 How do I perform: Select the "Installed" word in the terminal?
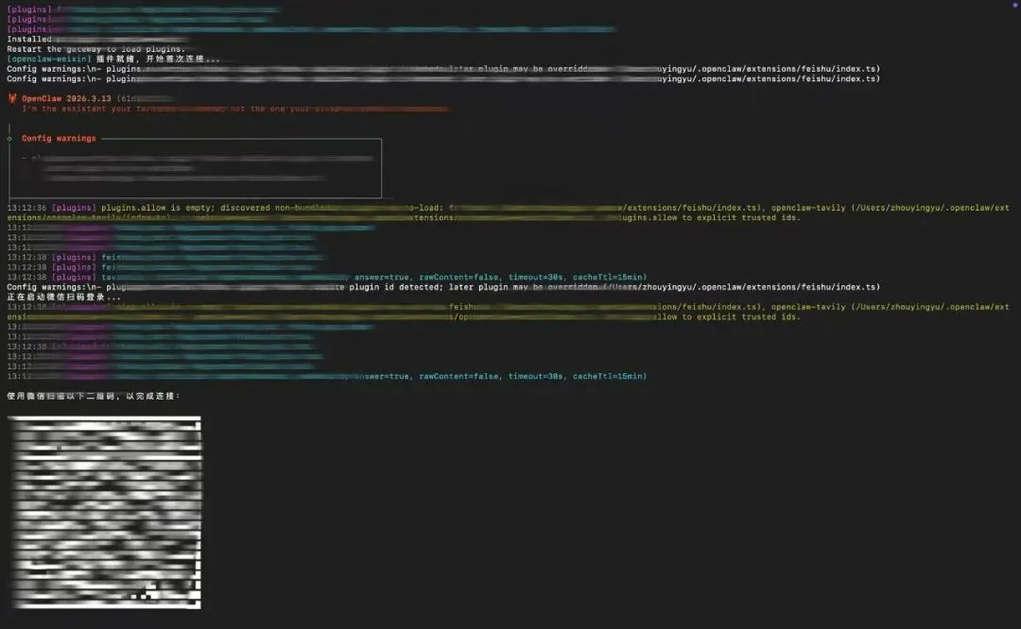pos(28,40)
